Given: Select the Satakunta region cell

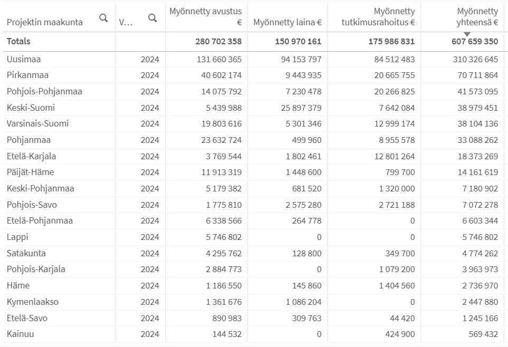Looking at the screenshot, I should pyautogui.click(x=26, y=253).
